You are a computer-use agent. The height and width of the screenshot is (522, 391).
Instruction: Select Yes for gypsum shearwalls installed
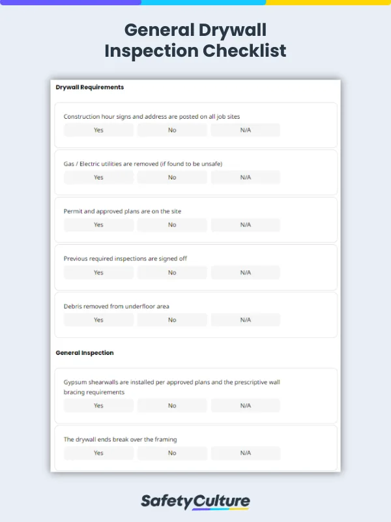click(x=98, y=406)
